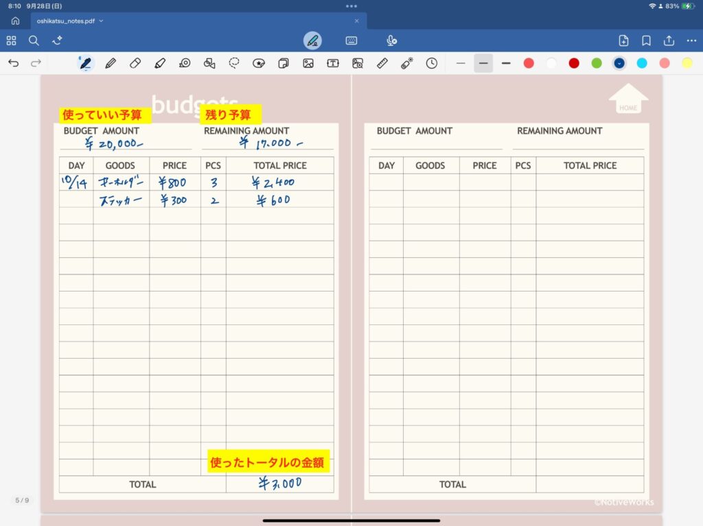
Task: Select the fountain pen tool
Action: [85, 63]
